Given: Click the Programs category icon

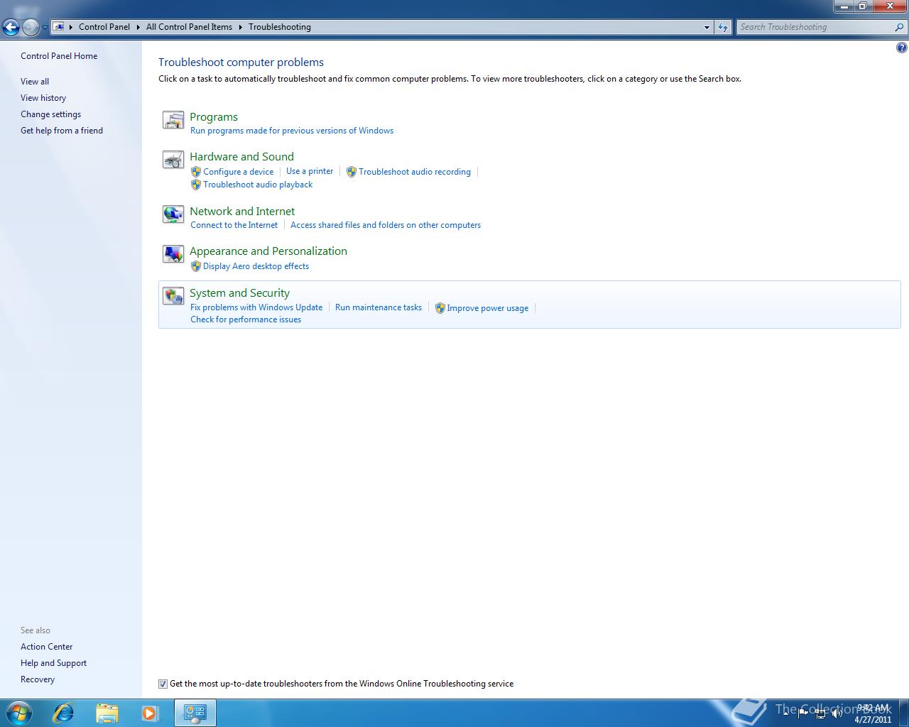Looking at the screenshot, I should click(x=173, y=120).
